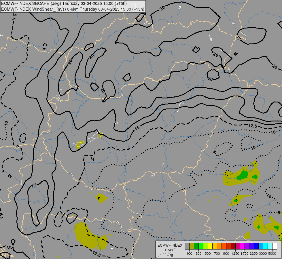This screenshot has width=282, height=259.
Task: Click the CAPE label in the legend box
Action: (x=170, y=250)
